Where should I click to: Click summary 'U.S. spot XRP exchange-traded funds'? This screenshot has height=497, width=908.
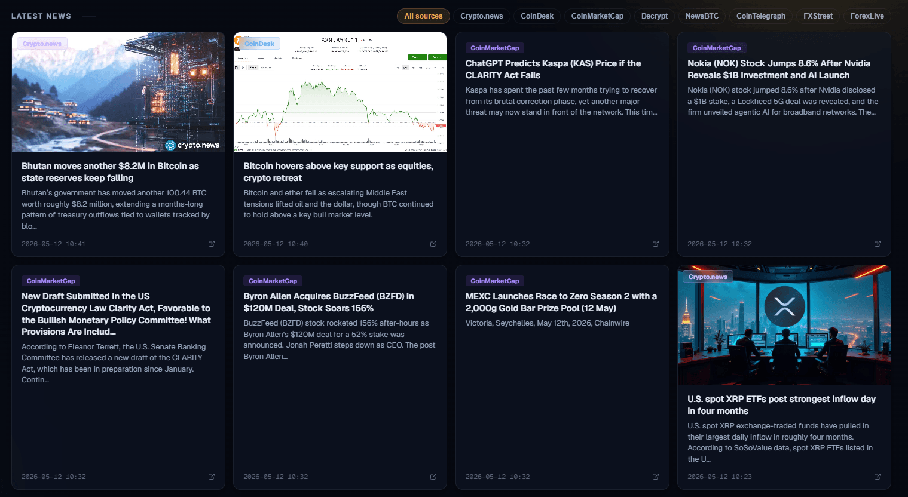click(x=780, y=443)
